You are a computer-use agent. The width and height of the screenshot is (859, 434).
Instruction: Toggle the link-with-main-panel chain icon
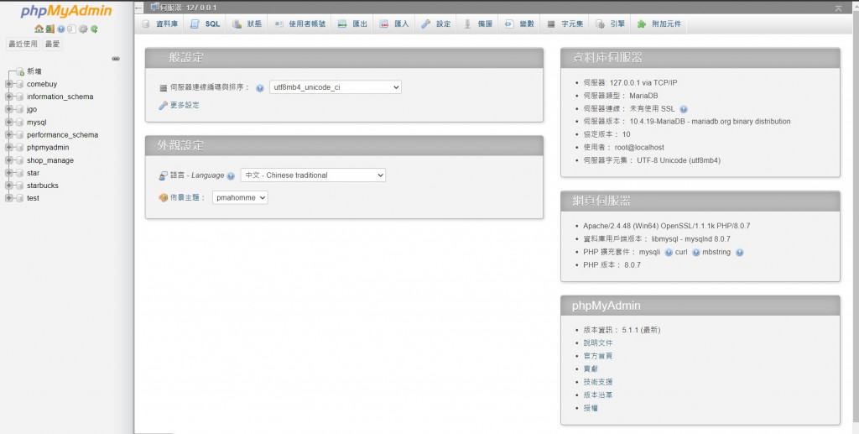pos(116,59)
